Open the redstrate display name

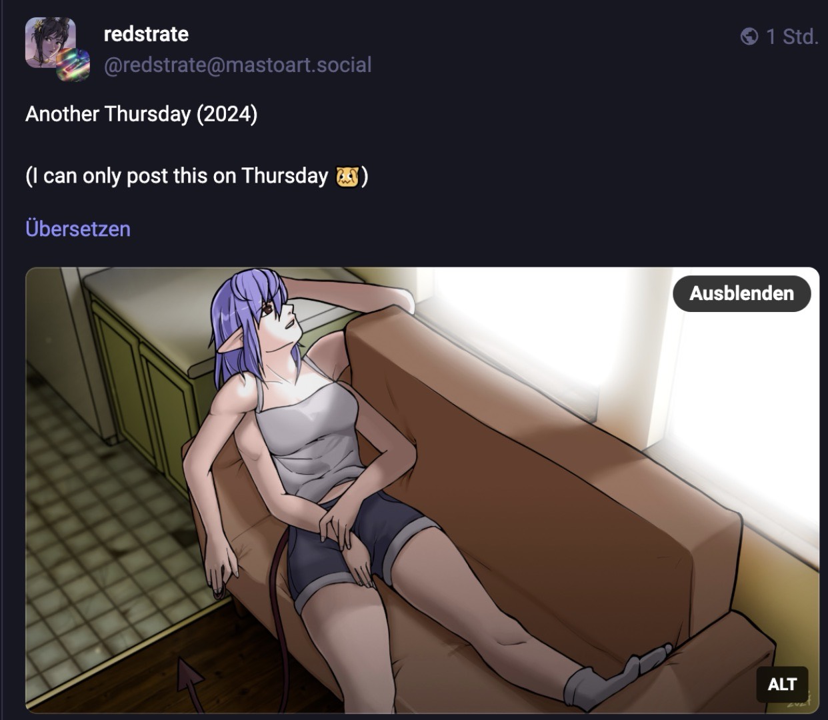pyautogui.click(x=146, y=34)
